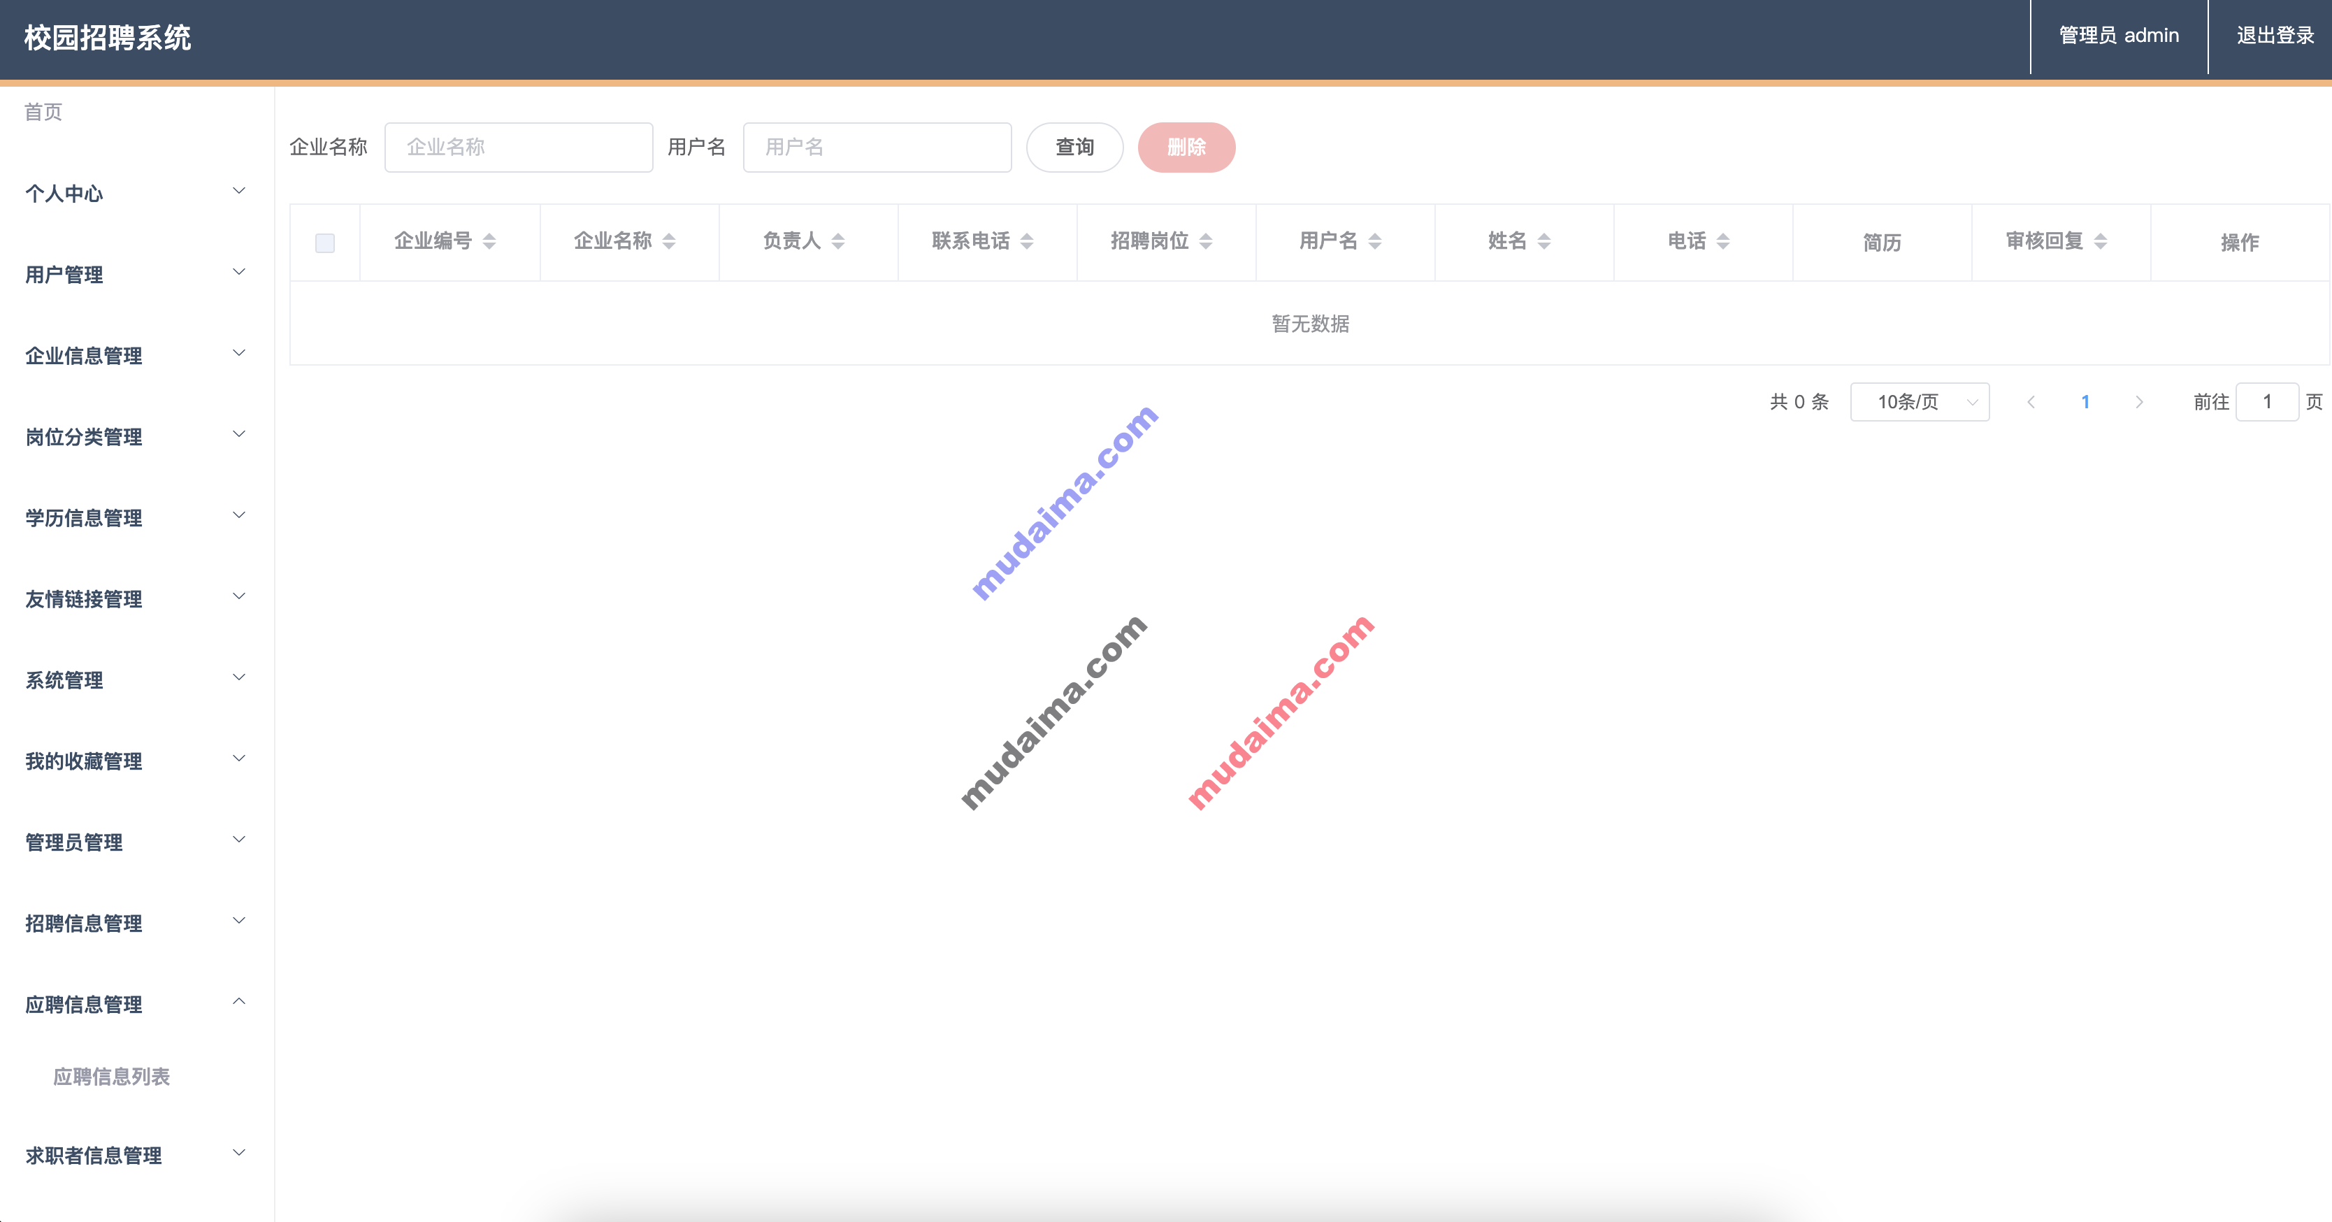Click the 查询 search button
Image resolution: width=2332 pixels, height=1222 pixels.
[1074, 147]
